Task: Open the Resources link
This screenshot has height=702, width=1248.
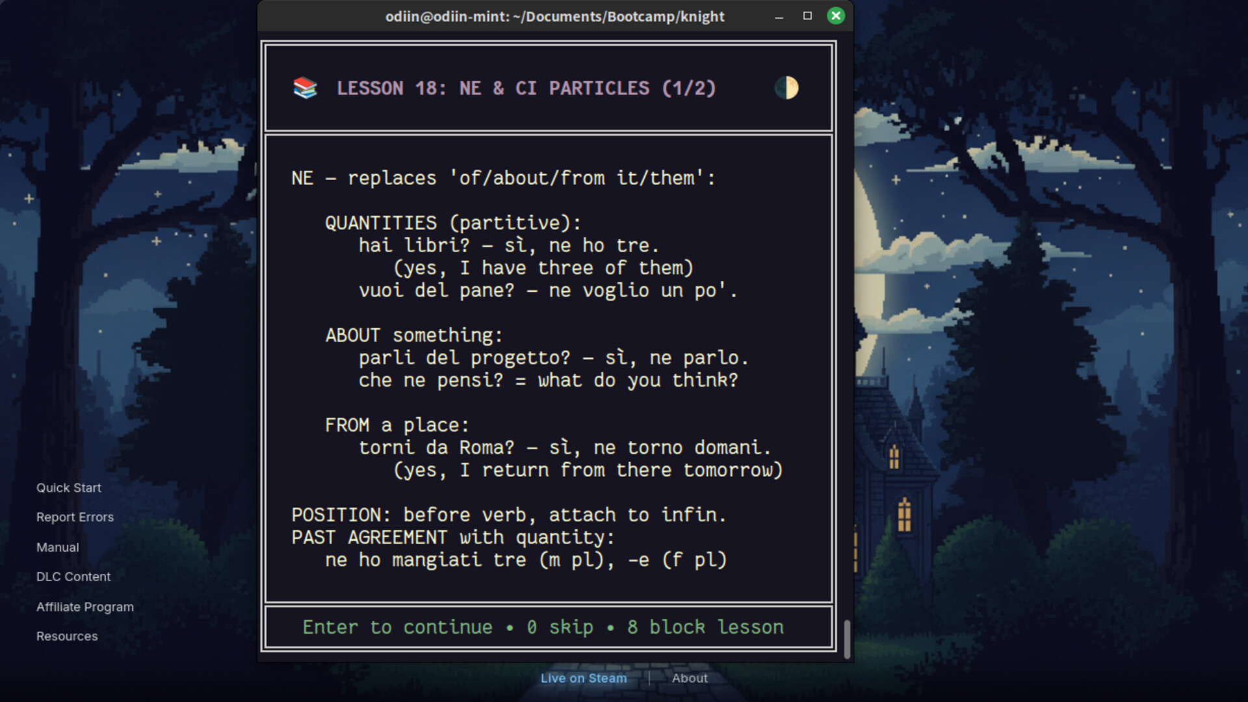Action: pyautogui.click(x=67, y=636)
